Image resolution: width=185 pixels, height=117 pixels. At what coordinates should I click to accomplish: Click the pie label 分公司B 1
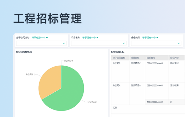pos(30,74)
